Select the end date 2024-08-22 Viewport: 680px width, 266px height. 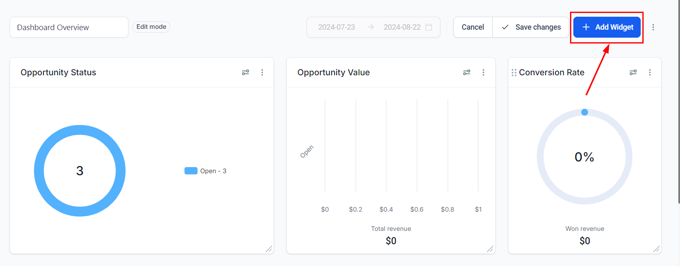coord(402,27)
